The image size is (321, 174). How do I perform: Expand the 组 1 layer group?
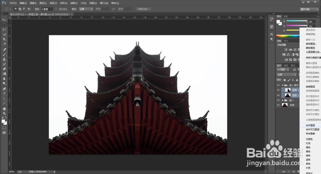click(x=282, y=100)
